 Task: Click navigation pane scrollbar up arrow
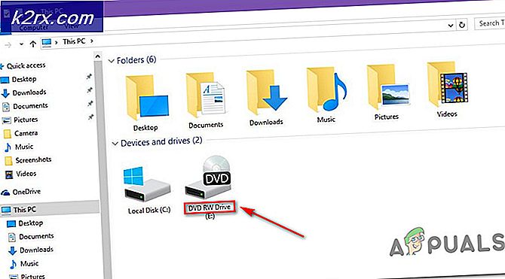click(97, 57)
